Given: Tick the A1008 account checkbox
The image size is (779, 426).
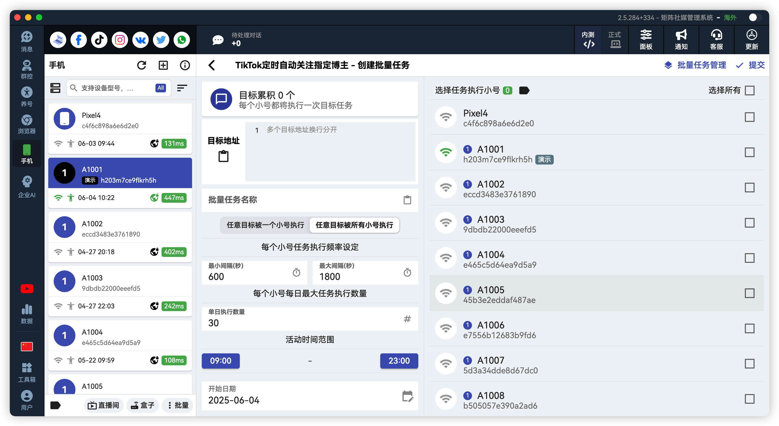Looking at the screenshot, I should click(750, 399).
